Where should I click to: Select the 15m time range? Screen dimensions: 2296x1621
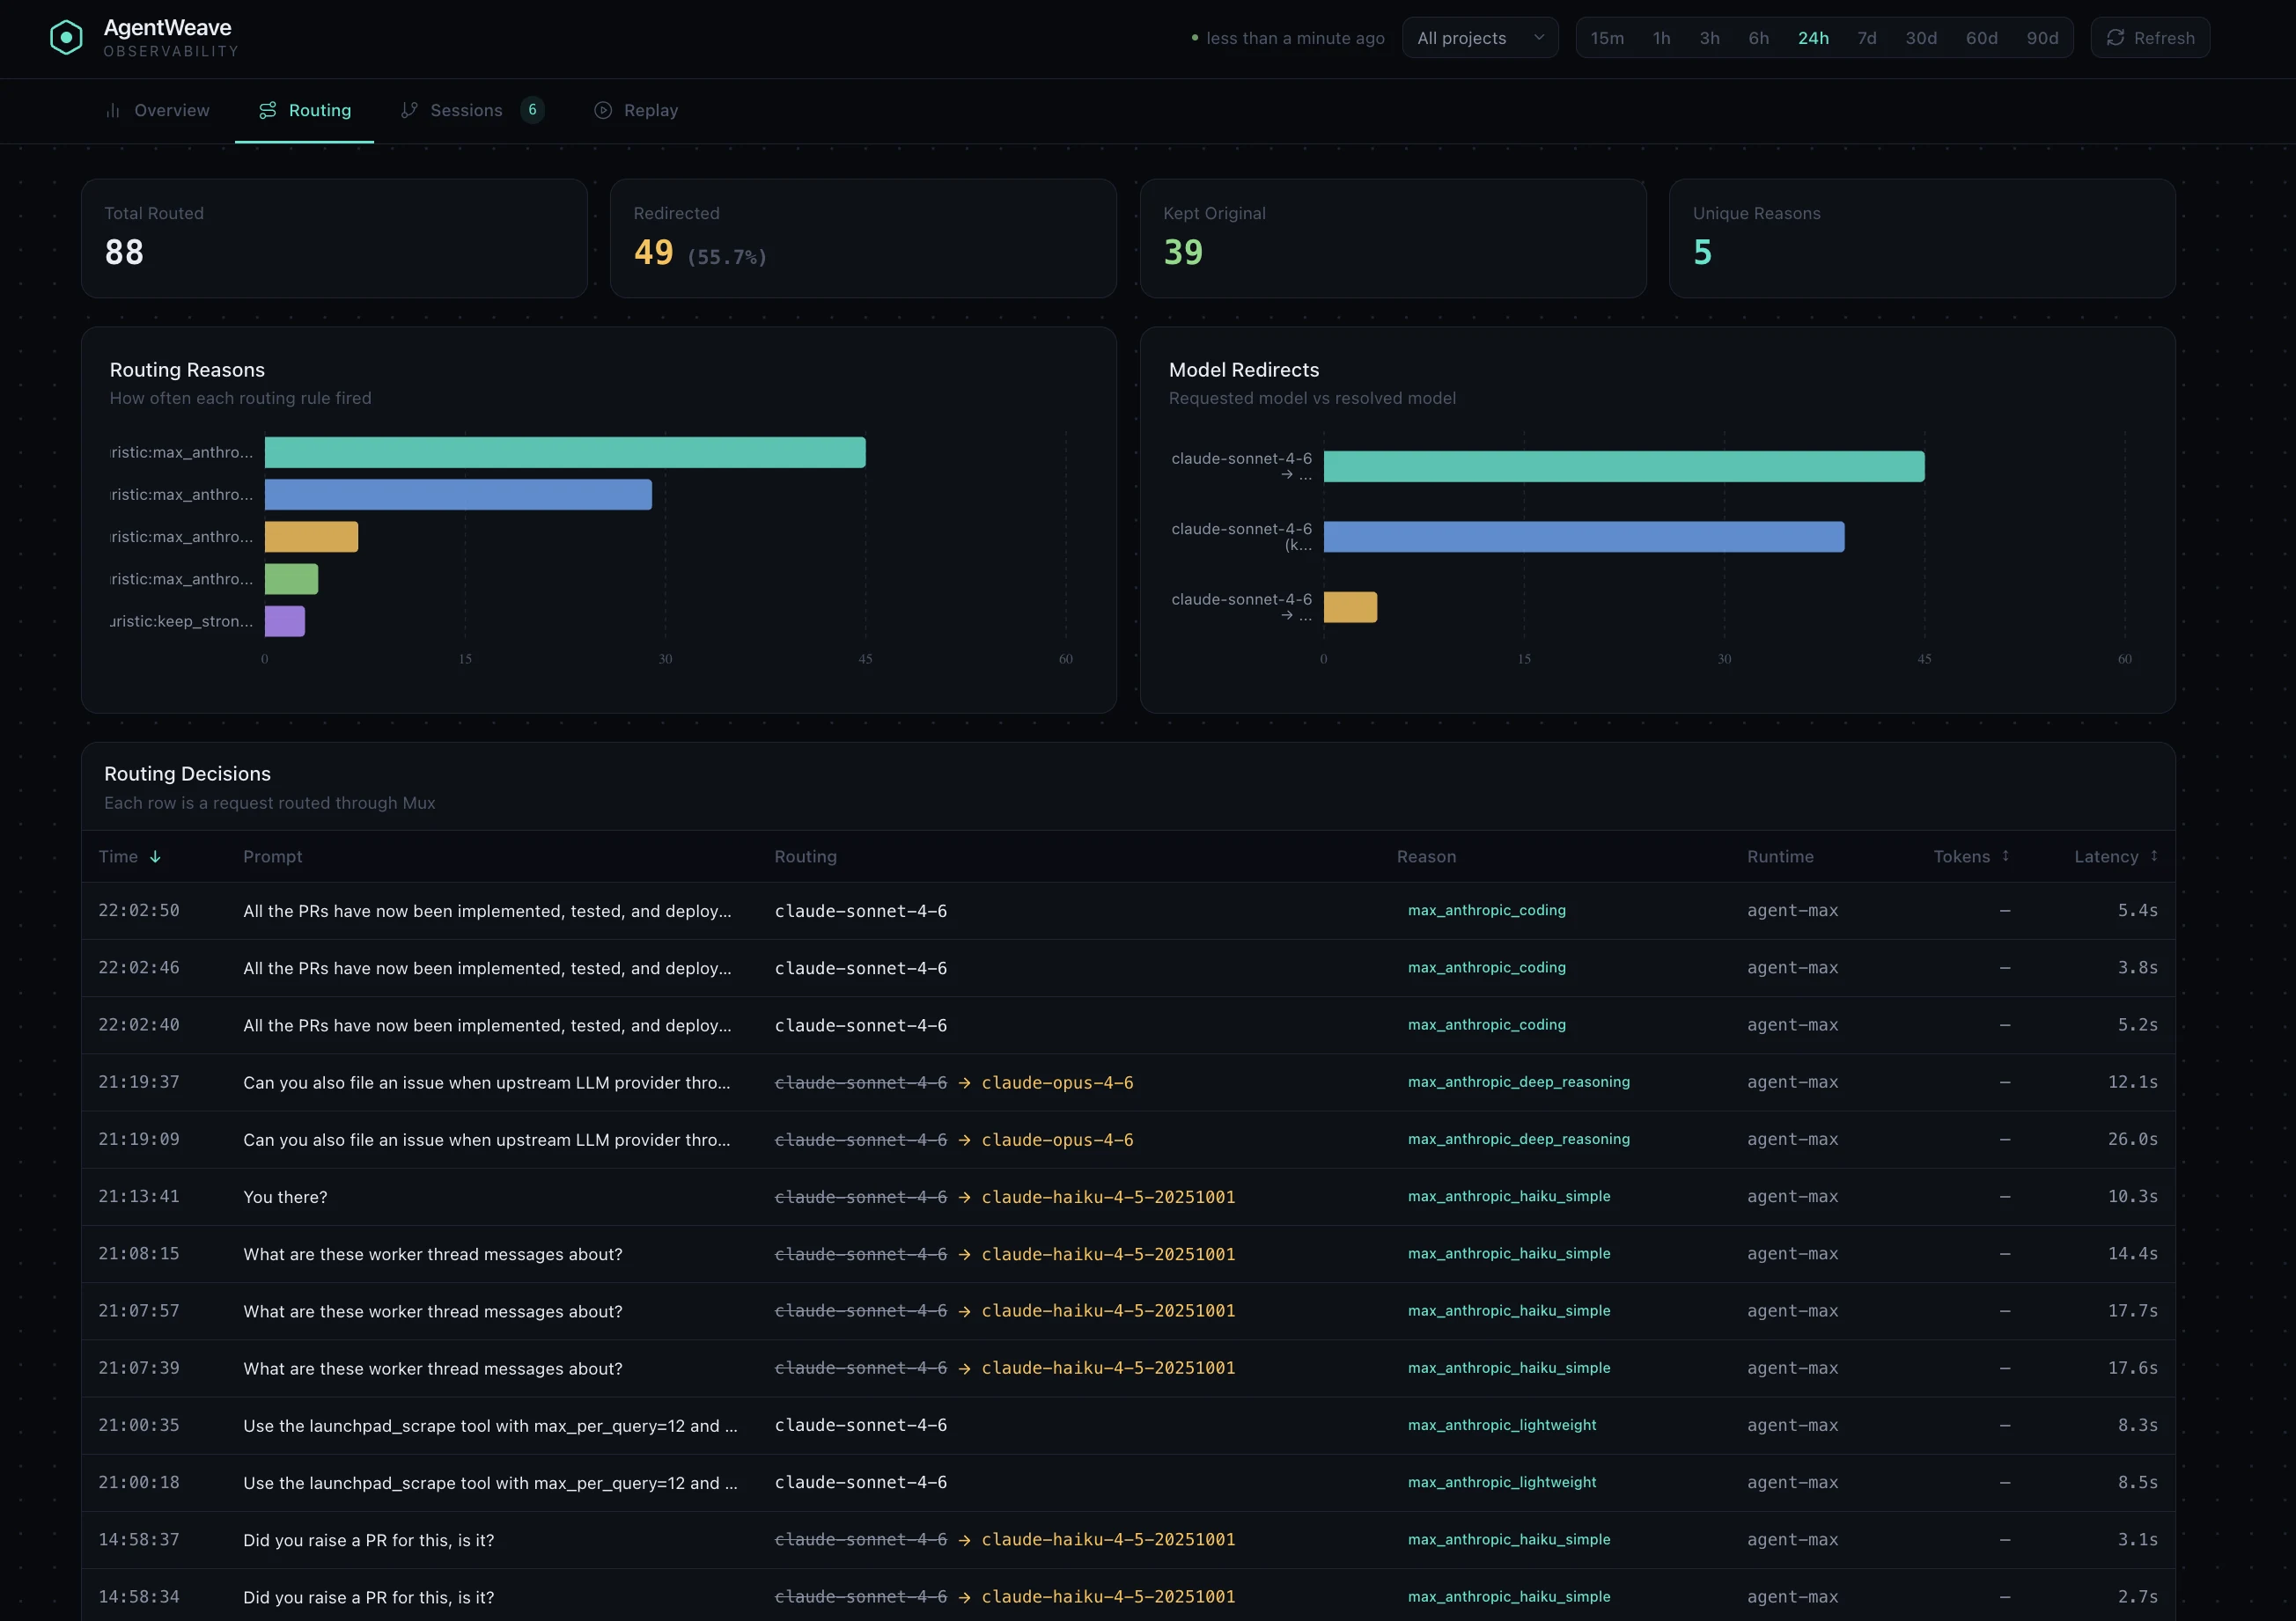coord(1607,38)
